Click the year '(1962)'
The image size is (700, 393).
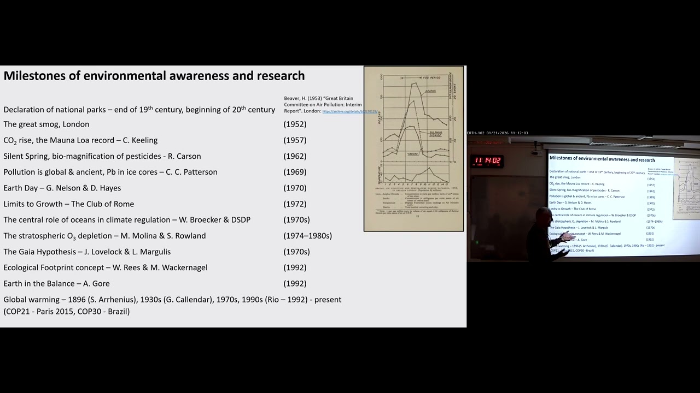(x=295, y=156)
